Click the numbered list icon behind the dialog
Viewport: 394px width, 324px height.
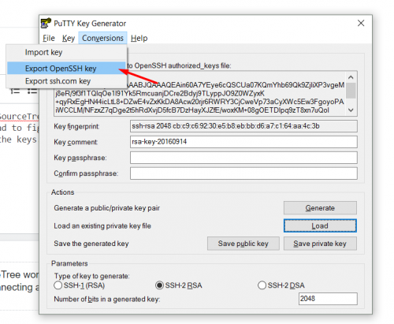[15, 91]
